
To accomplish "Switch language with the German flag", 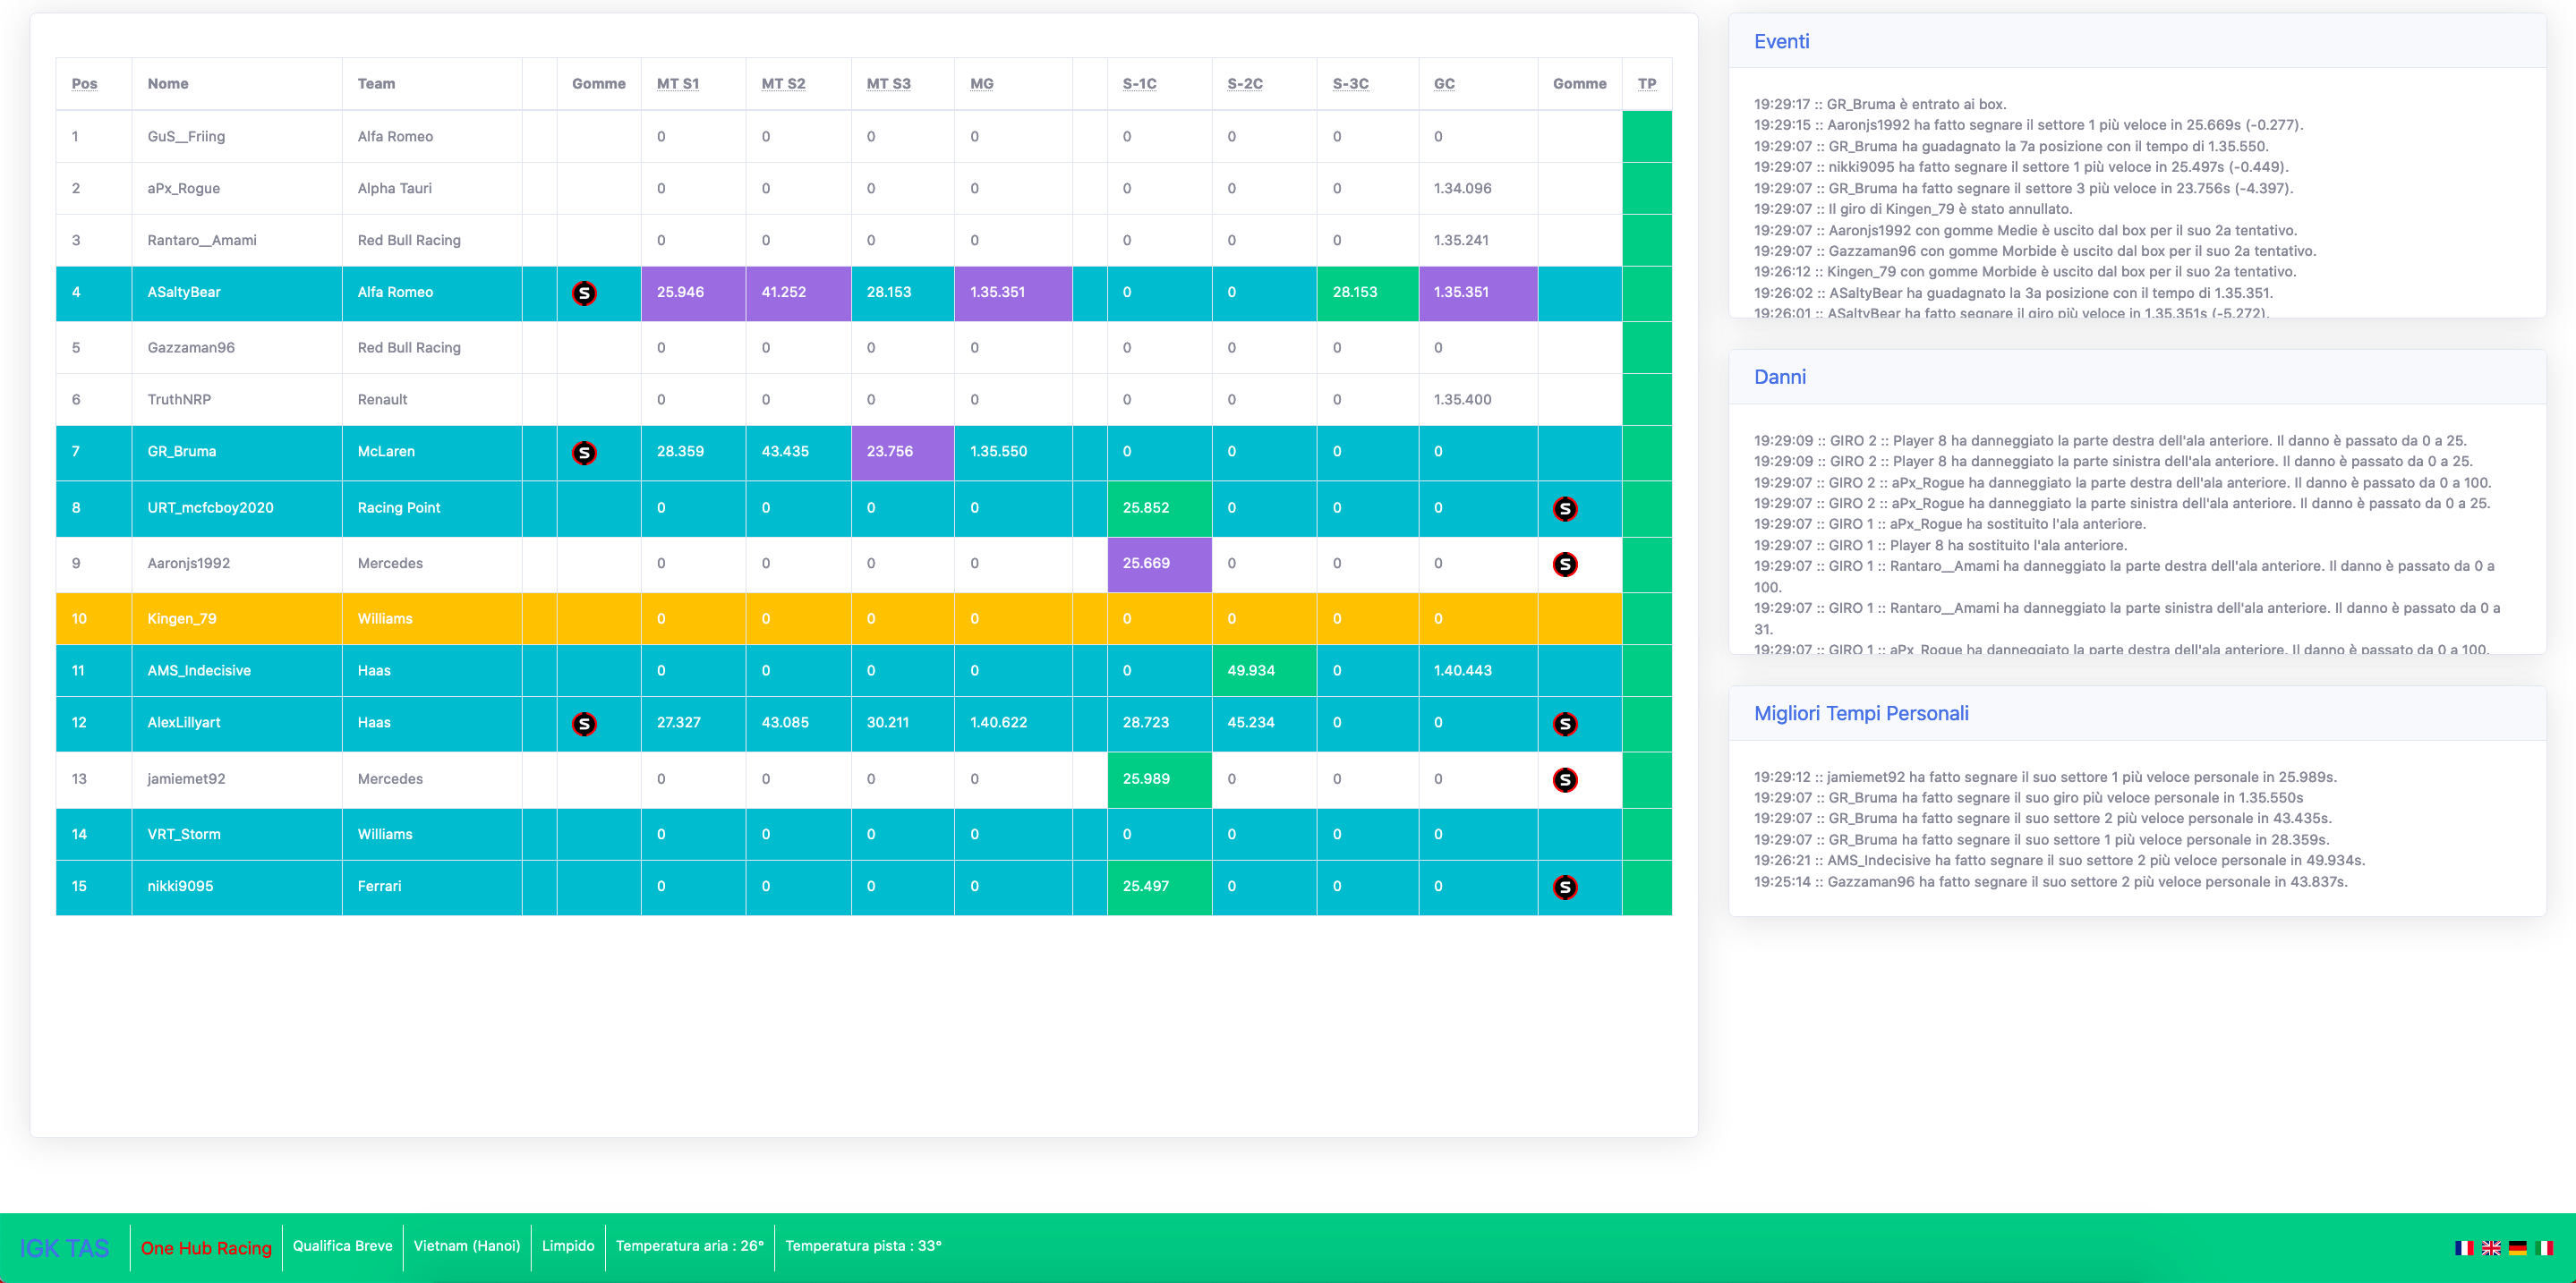I will (x=2518, y=1247).
